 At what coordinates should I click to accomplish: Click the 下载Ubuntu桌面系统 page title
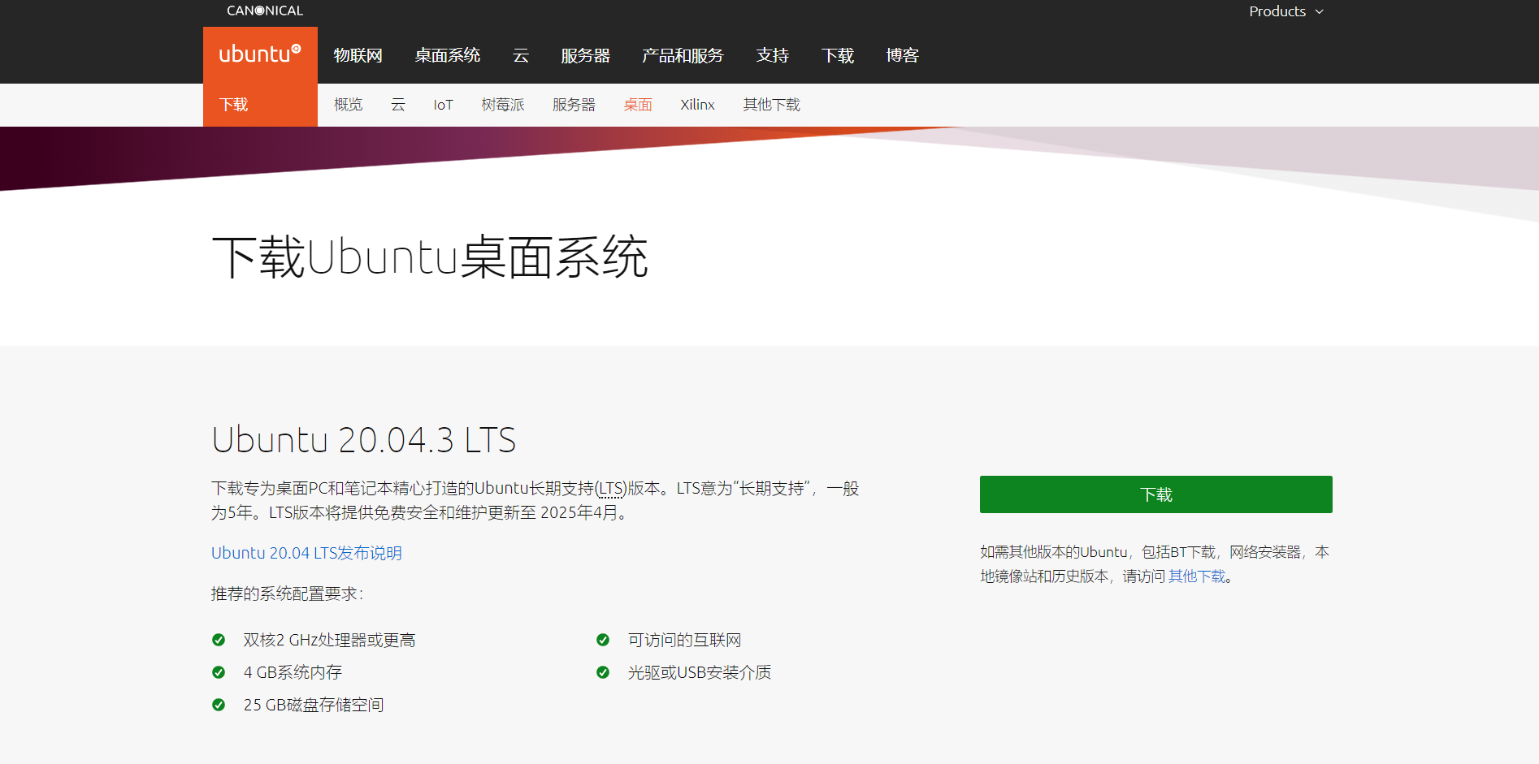coord(430,257)
